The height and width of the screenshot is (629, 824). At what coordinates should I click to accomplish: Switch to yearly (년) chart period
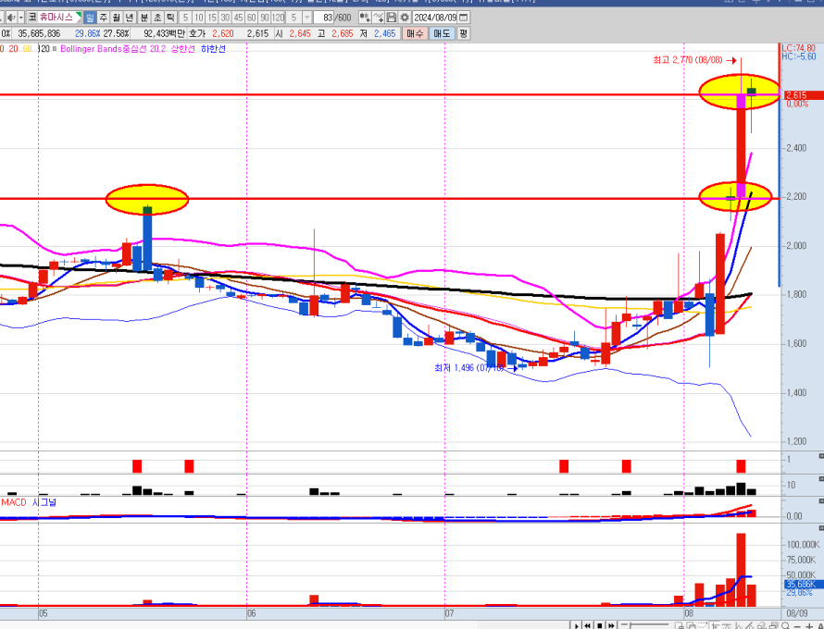[x=130, y=18]
